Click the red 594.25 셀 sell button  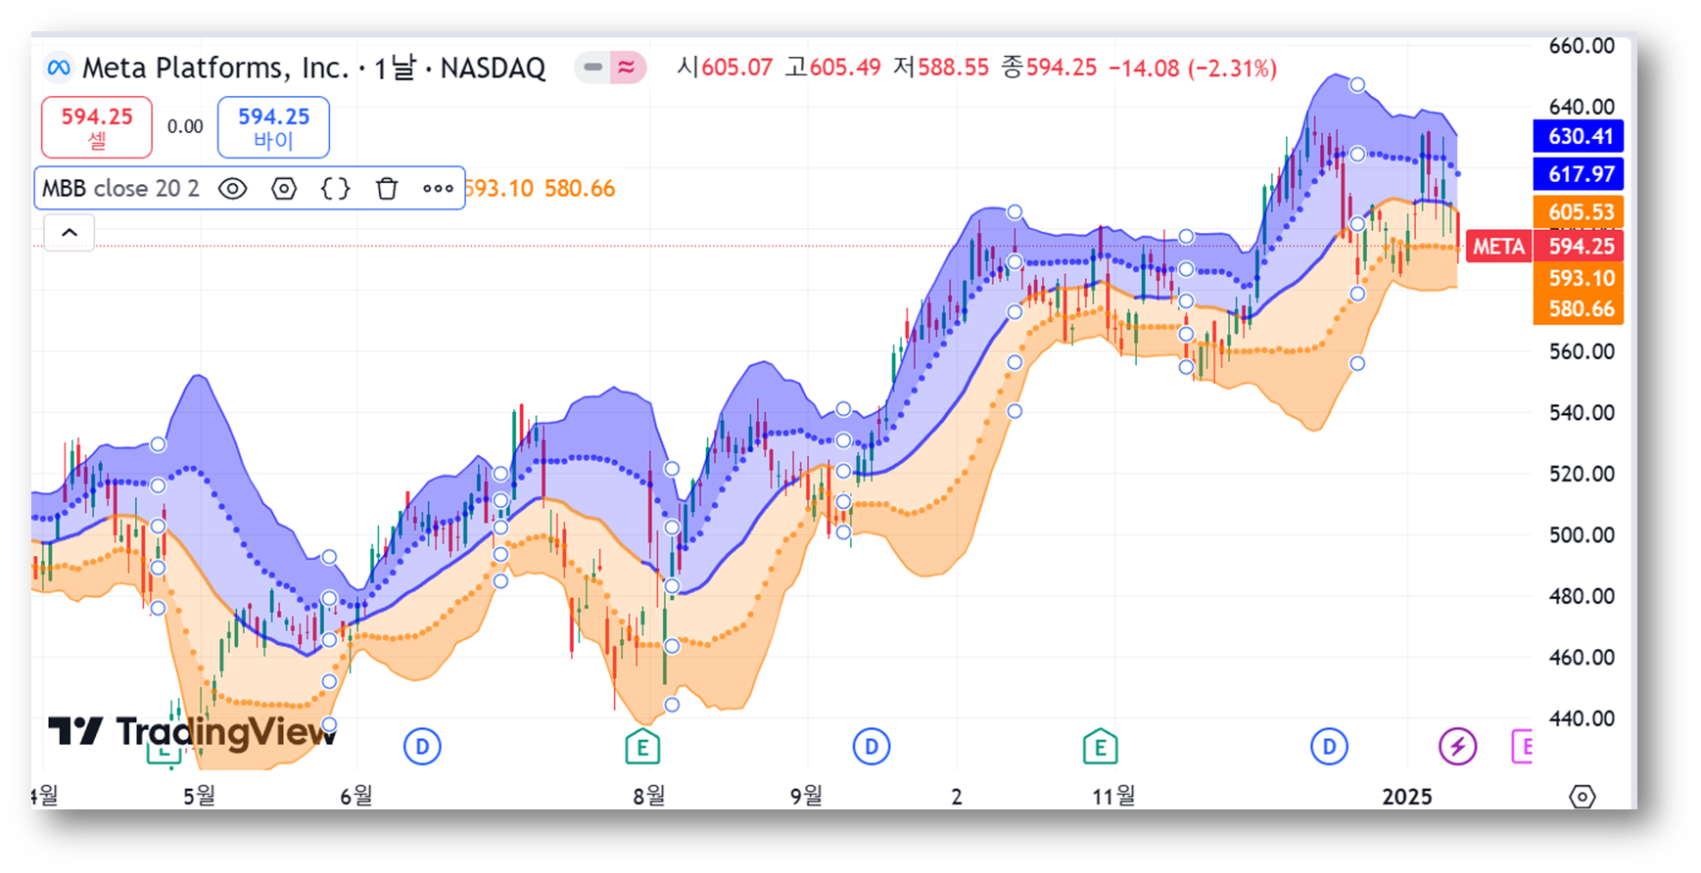coord(97,127)
